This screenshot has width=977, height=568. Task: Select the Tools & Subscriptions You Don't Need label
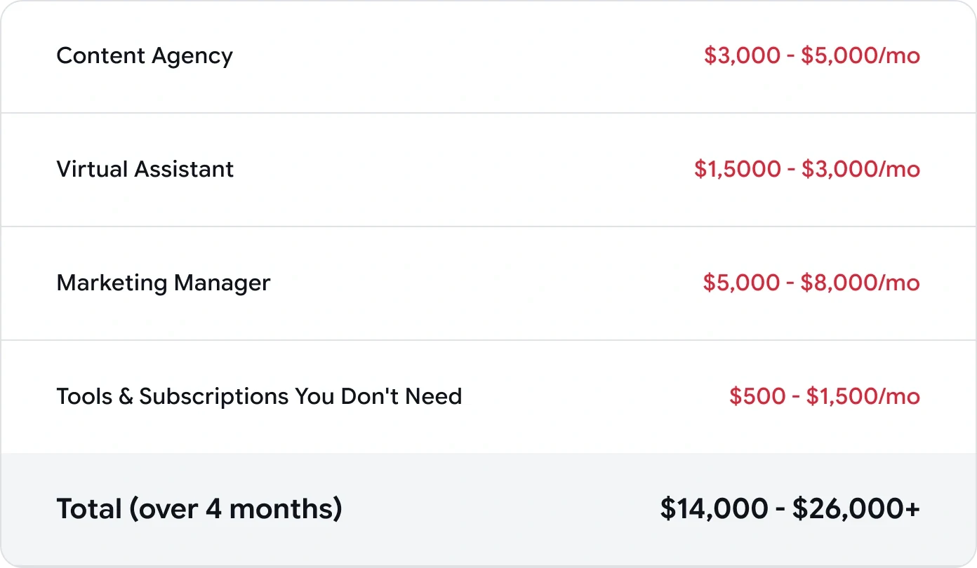[259, 397]
